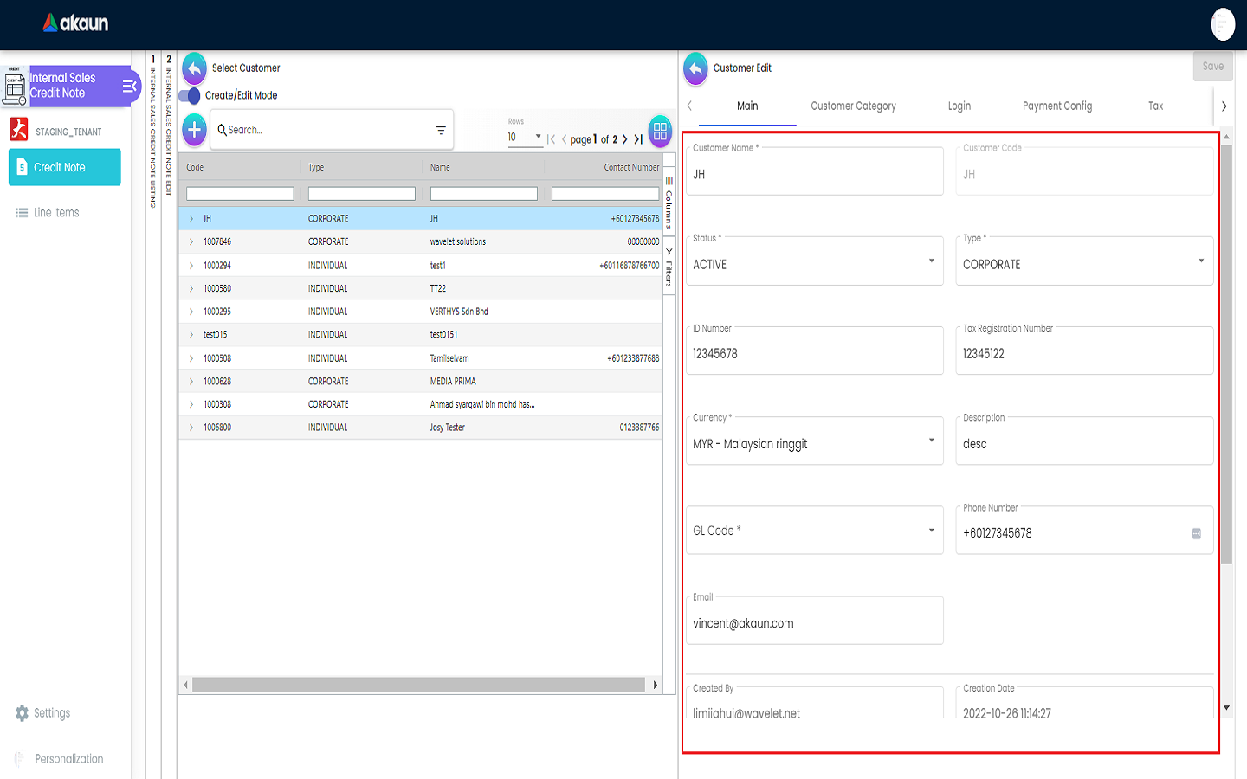Click the back arrow beside Select Customer
This screenshot has height=779, width=1247.
point(194,68)
